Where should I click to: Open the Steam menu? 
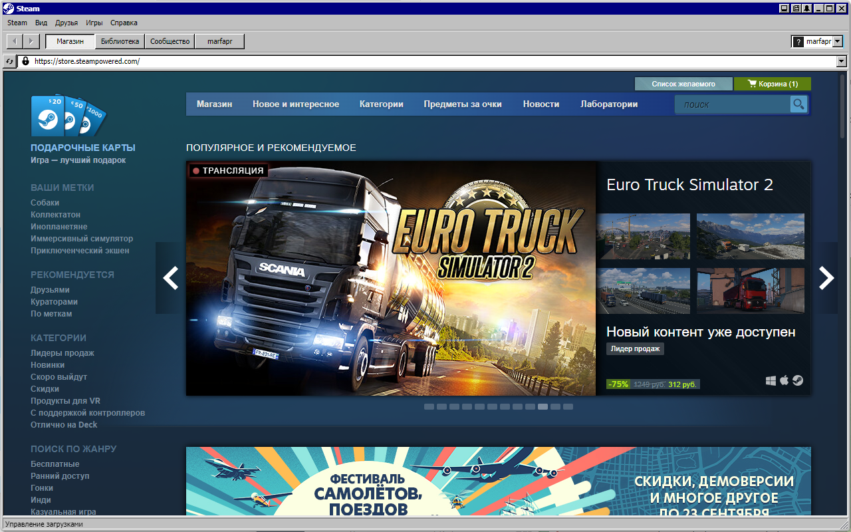17,23
